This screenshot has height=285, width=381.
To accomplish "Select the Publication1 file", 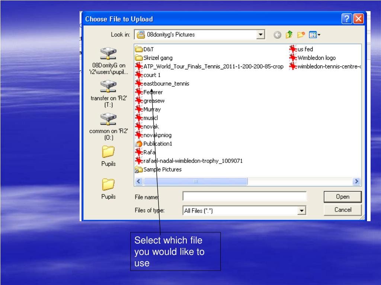I will pyautogui.click(x=154, y=144).
